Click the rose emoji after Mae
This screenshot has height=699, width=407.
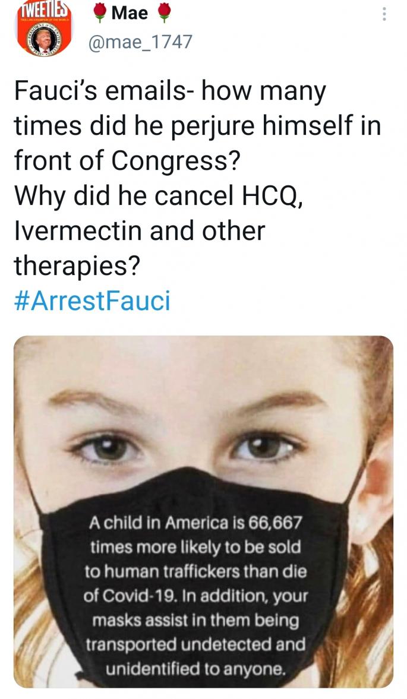click(x=164, y=12)
